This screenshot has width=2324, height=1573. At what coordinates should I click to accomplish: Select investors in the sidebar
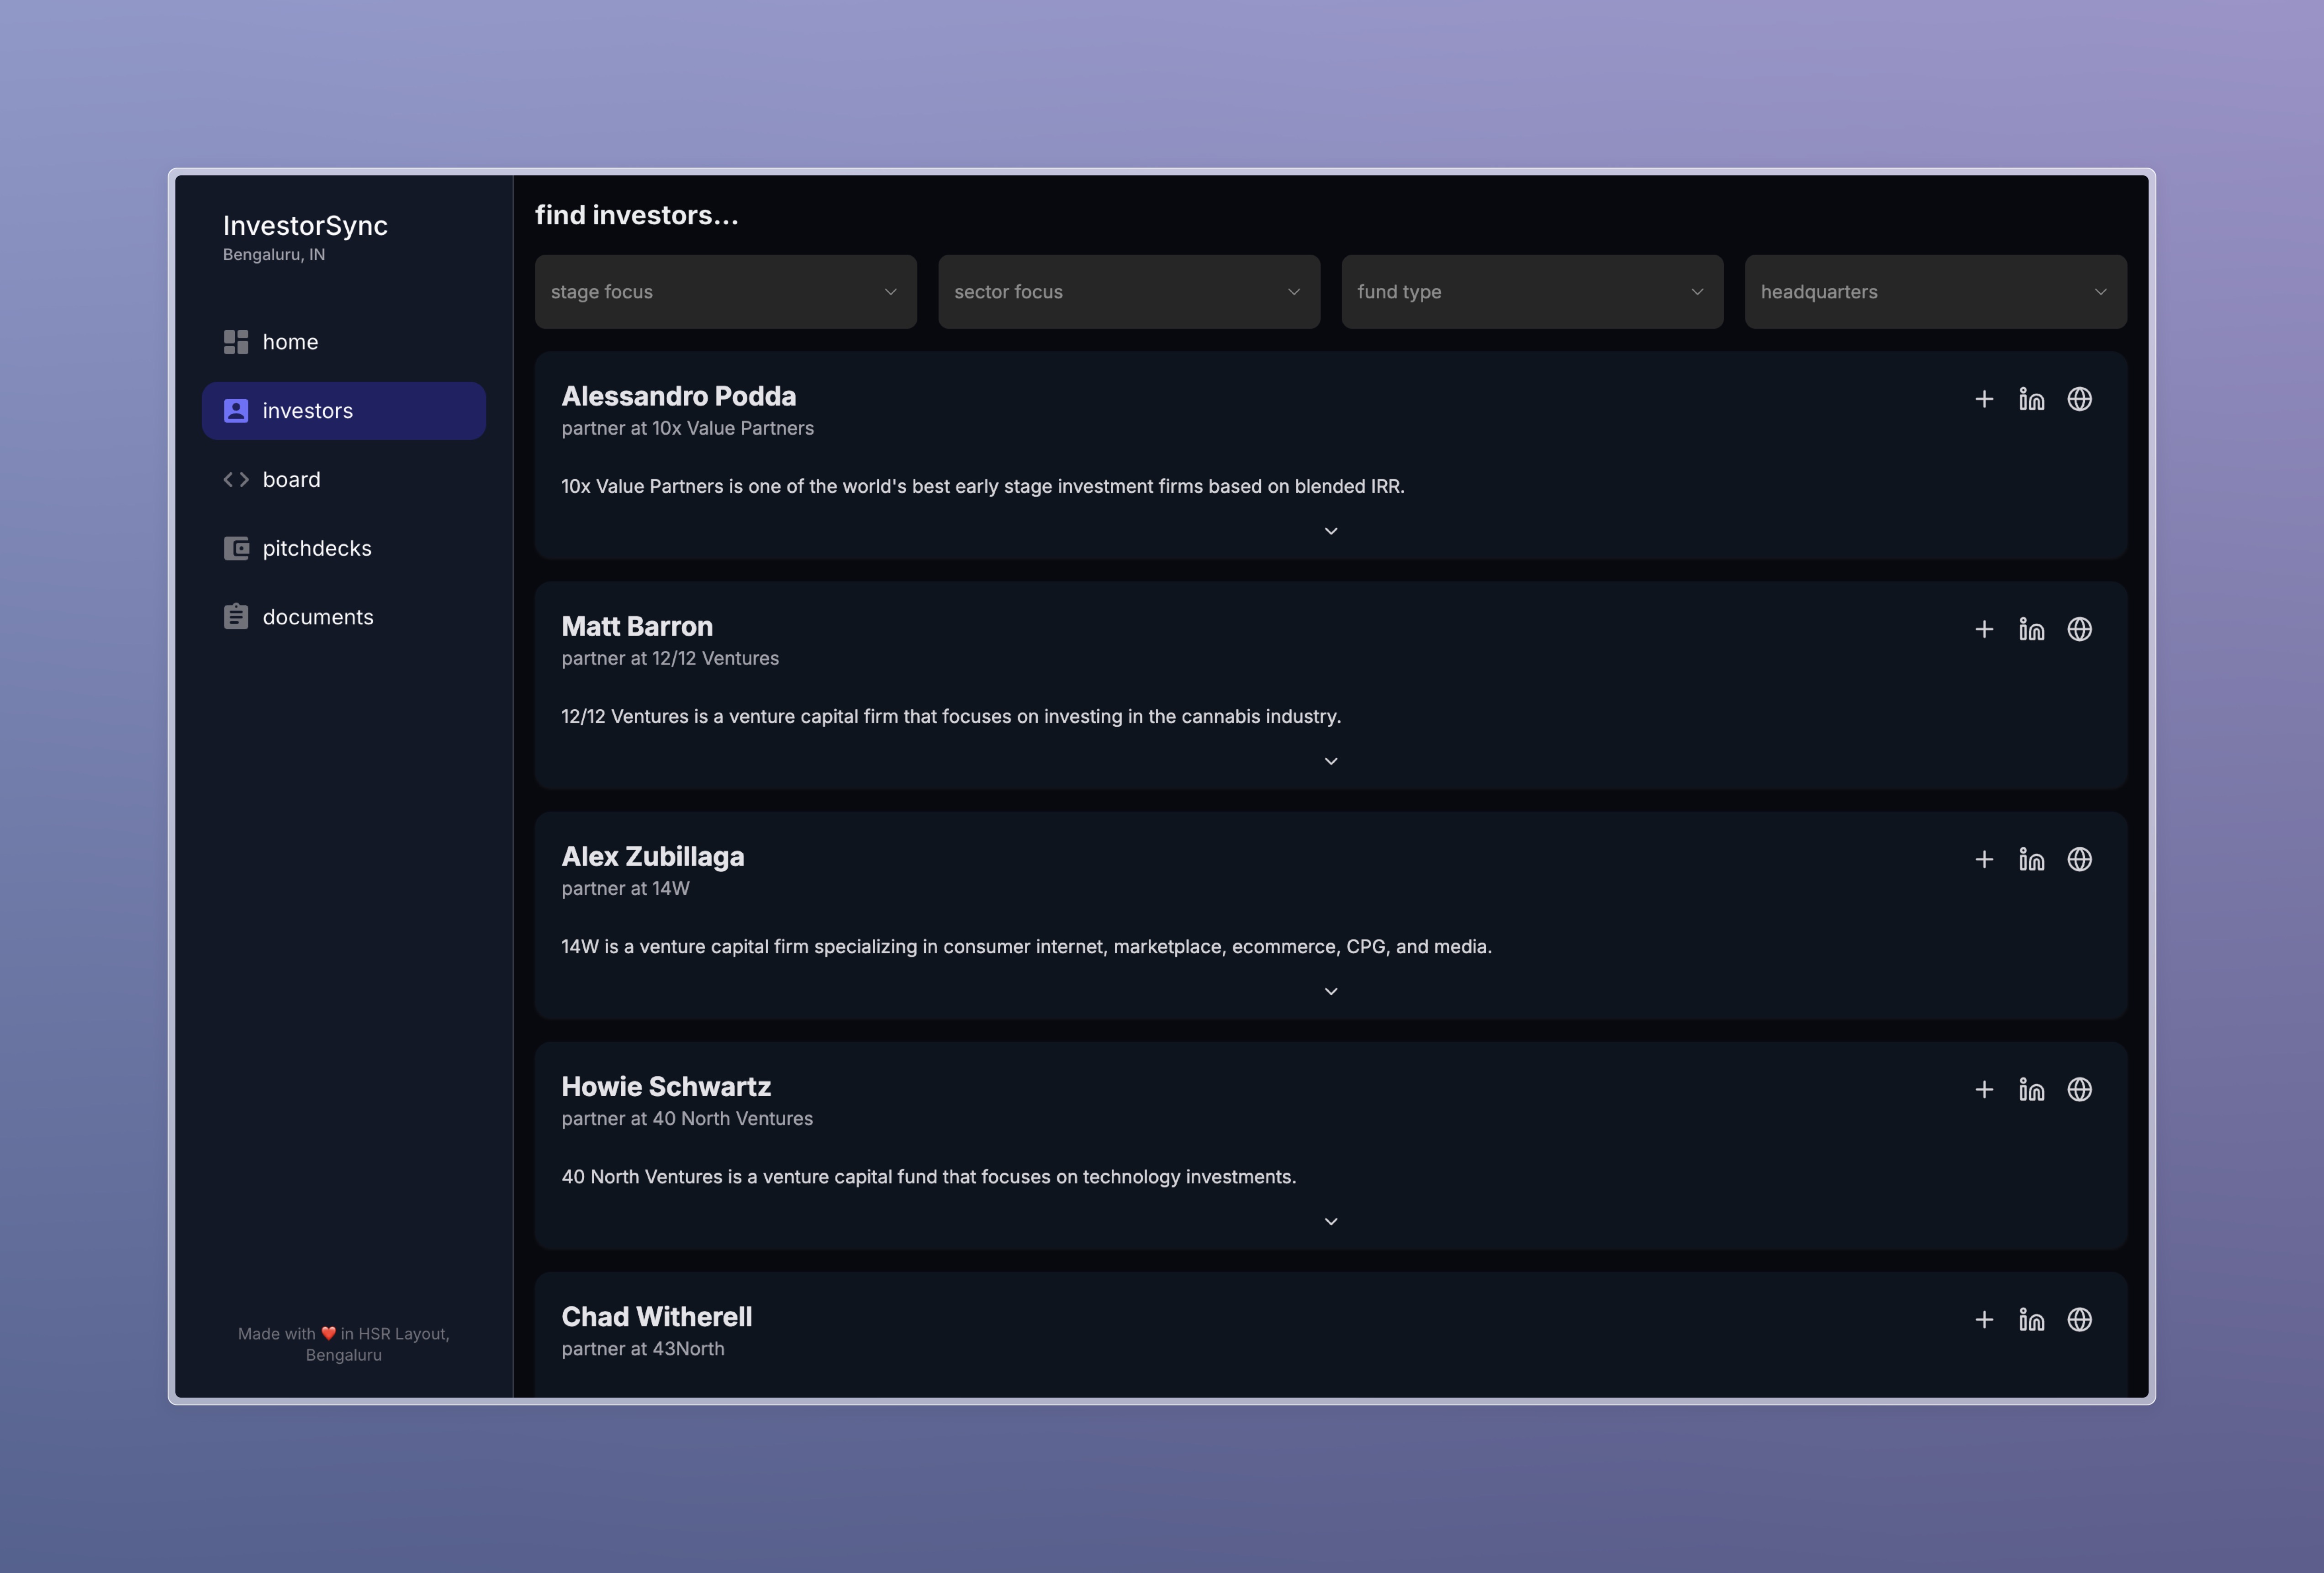coord(344,411)
